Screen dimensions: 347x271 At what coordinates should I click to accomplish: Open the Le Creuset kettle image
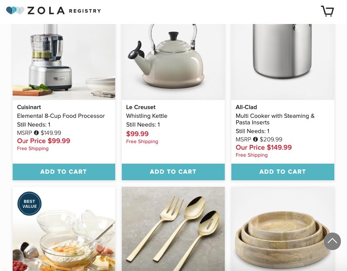(173, 62)
